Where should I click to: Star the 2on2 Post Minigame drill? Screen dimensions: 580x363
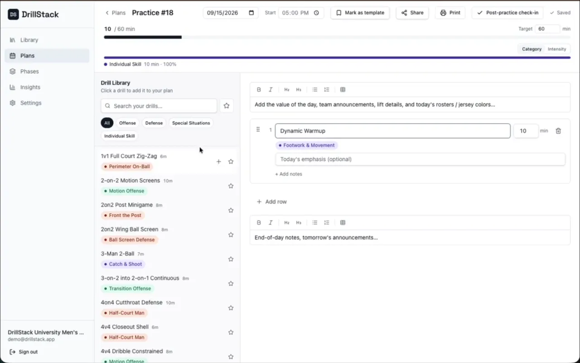[231, 210]
